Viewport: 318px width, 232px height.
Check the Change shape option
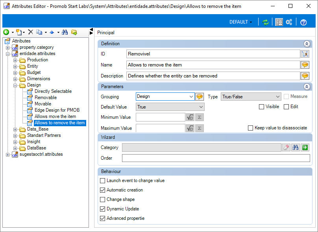103,199
